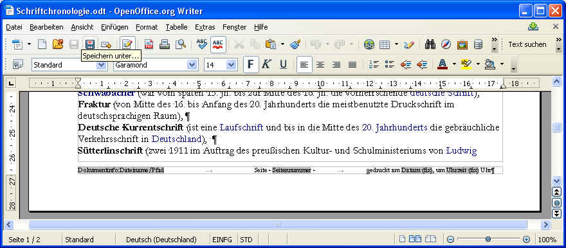Open the Format menu

pyautogui.click(x=147, y=27)
